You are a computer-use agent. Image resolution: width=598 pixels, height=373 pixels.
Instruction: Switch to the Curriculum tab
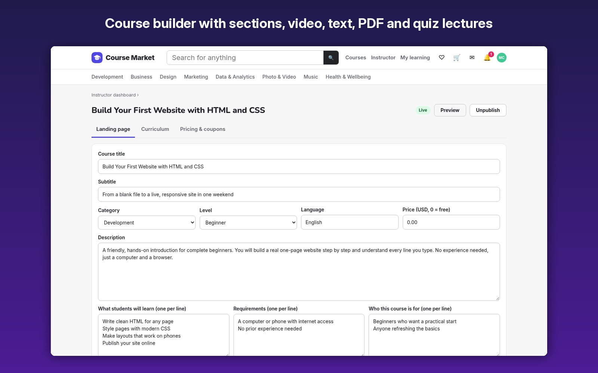(x=155, y=129)
